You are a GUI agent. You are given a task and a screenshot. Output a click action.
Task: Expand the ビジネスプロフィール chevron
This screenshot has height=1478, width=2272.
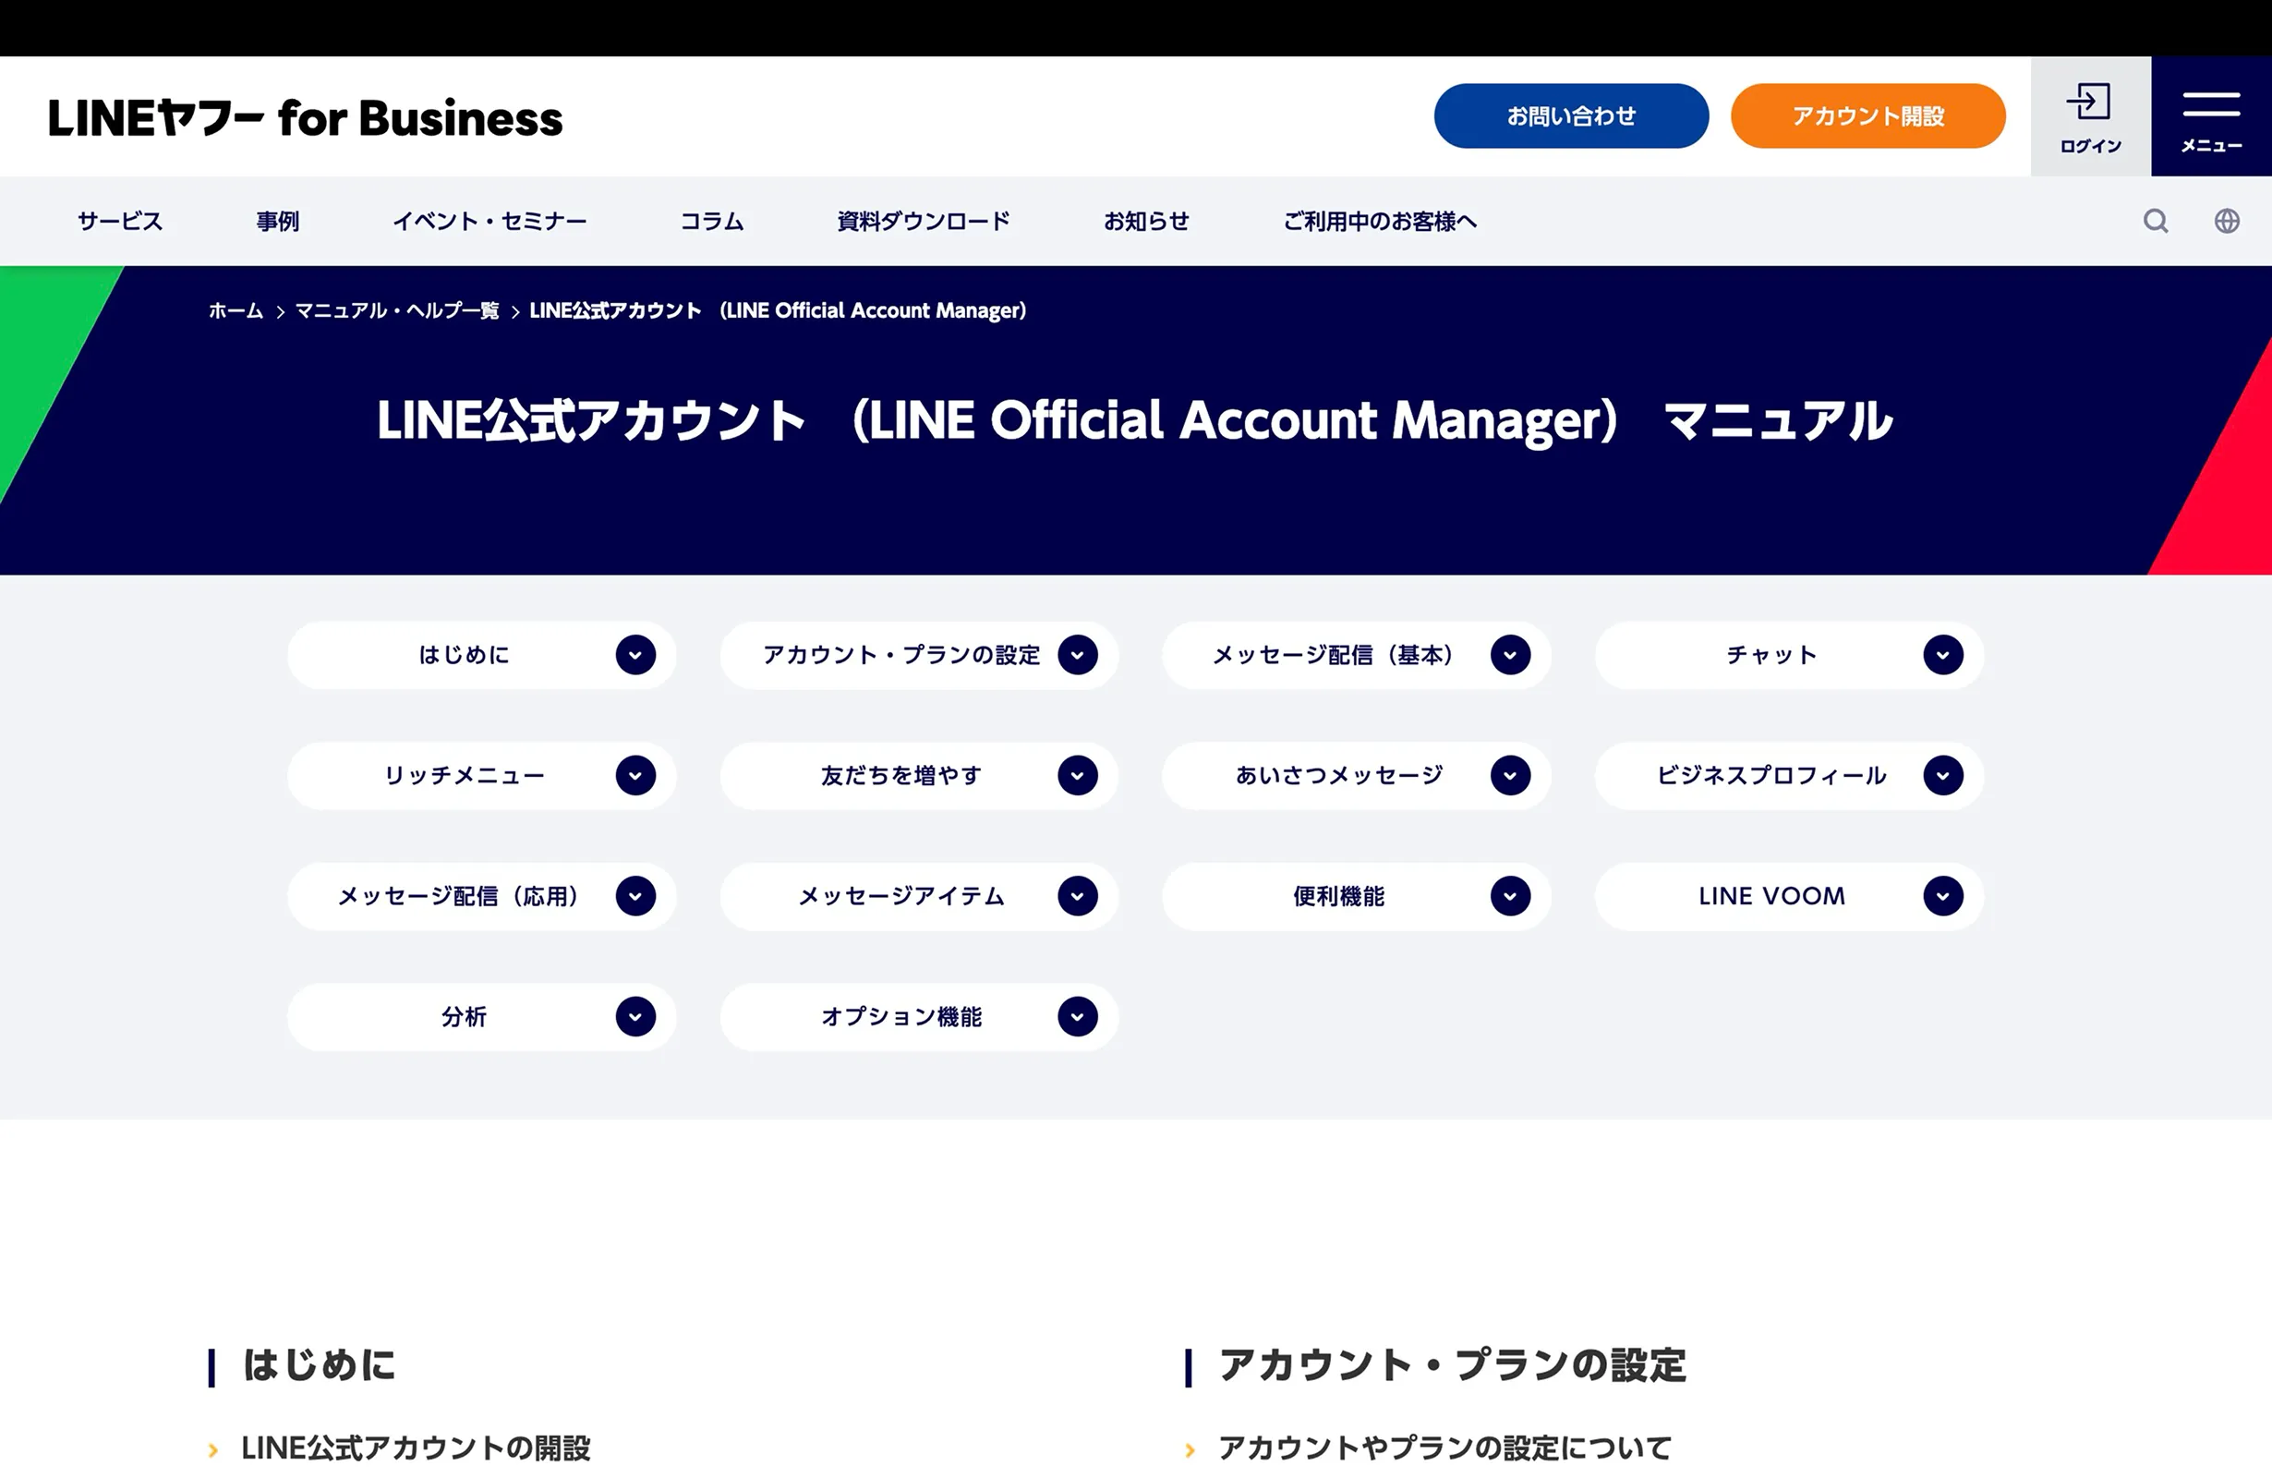[1942, 775]
